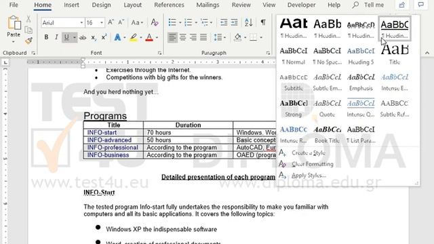Toggle Italic formatting
This screenshot has width=434, height=244.
click(56, 37)
